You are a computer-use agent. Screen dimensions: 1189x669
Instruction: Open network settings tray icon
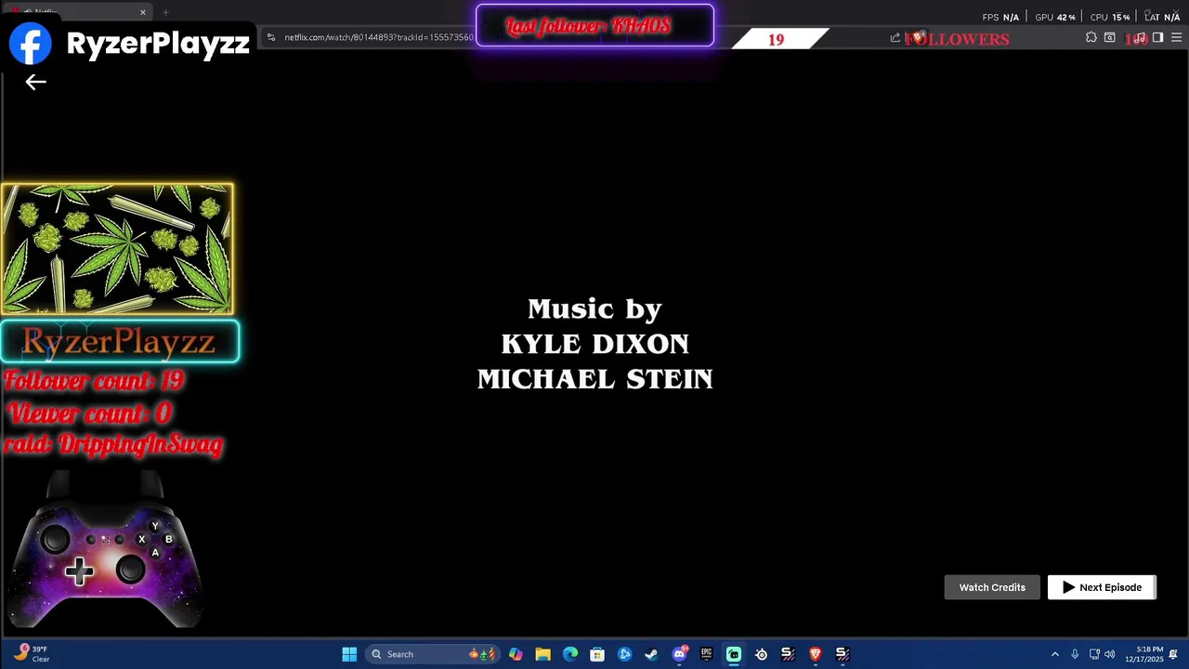[1094, 654]
